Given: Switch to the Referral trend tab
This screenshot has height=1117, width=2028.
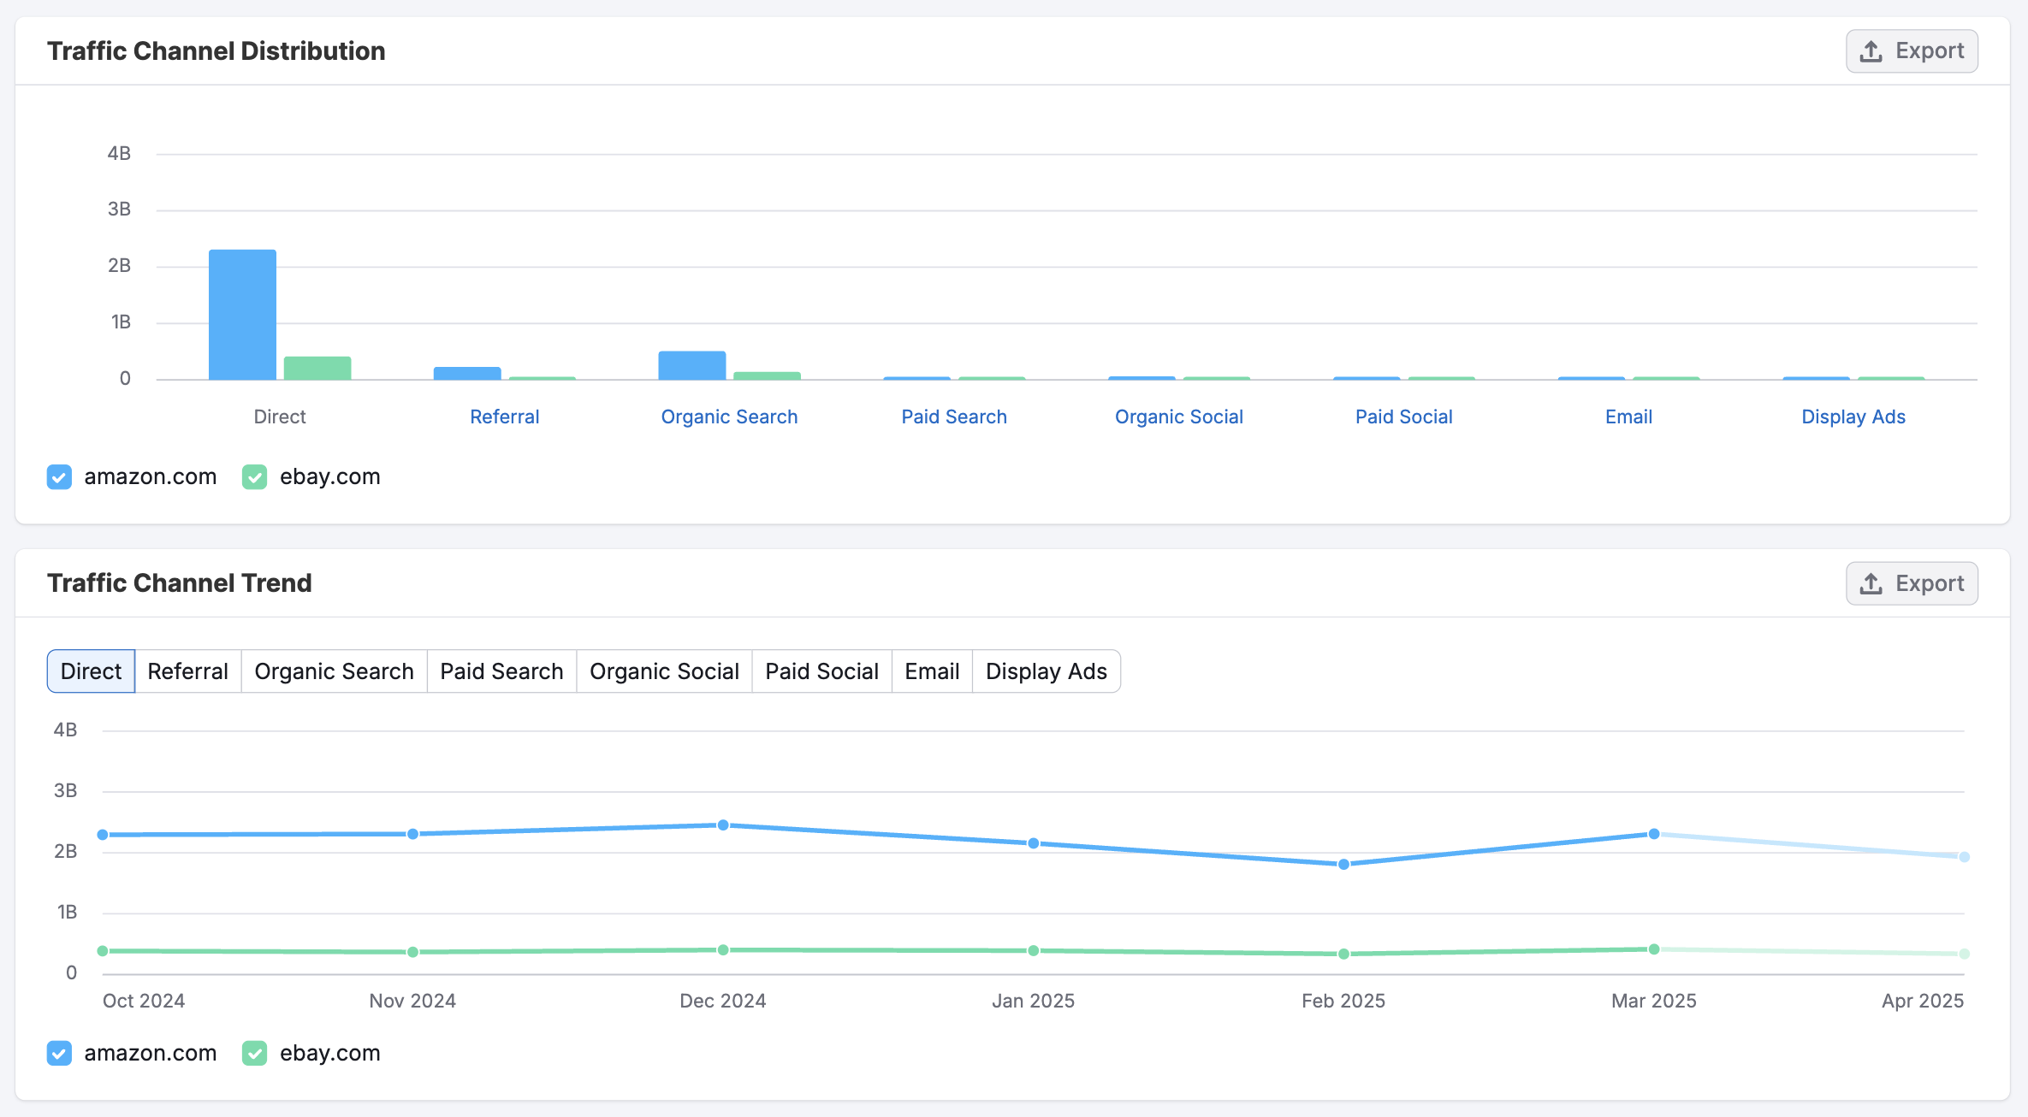Looking at the screenshot, I should tap(187, 671).
